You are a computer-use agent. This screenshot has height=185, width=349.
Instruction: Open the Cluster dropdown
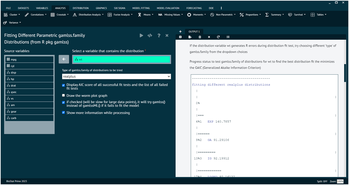[x=12, y=15]
